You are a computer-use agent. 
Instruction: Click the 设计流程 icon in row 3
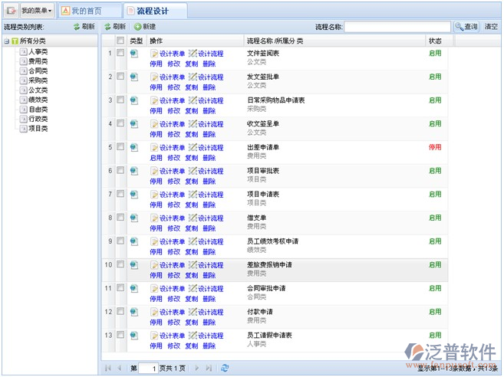coord(193,100)
